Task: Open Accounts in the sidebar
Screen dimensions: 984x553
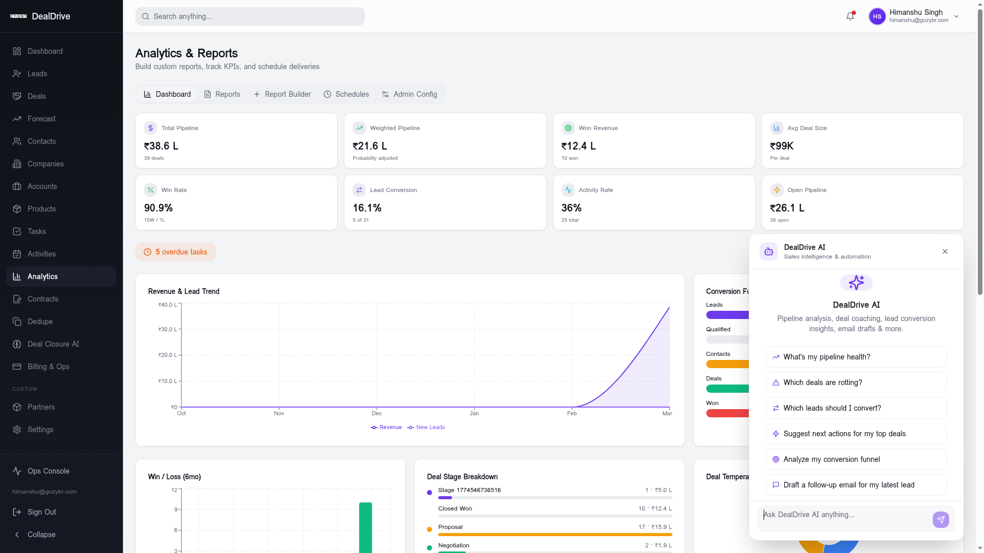Action: [x=61, y=186]
